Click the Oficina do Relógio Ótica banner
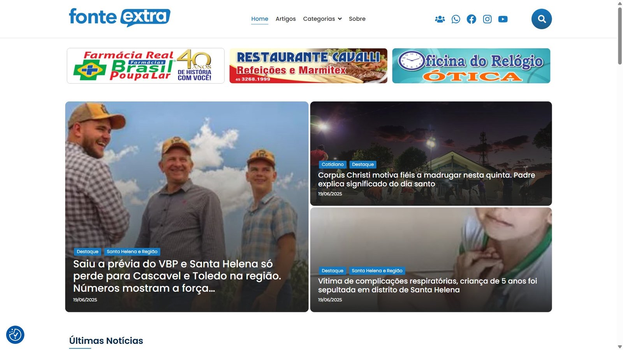Image resolution: width=623 pixels, height=350 pixels. pos(471,66)
